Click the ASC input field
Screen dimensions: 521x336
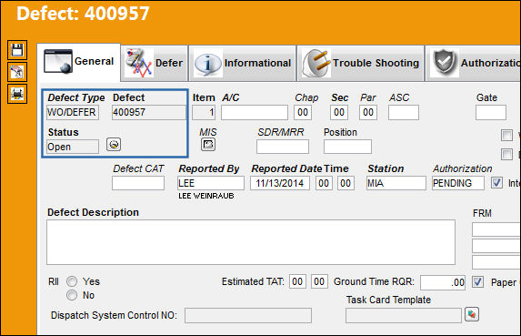coord(404,112)
